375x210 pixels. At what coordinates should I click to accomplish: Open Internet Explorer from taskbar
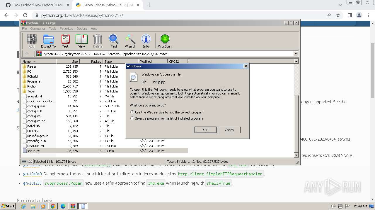[23, 206]
